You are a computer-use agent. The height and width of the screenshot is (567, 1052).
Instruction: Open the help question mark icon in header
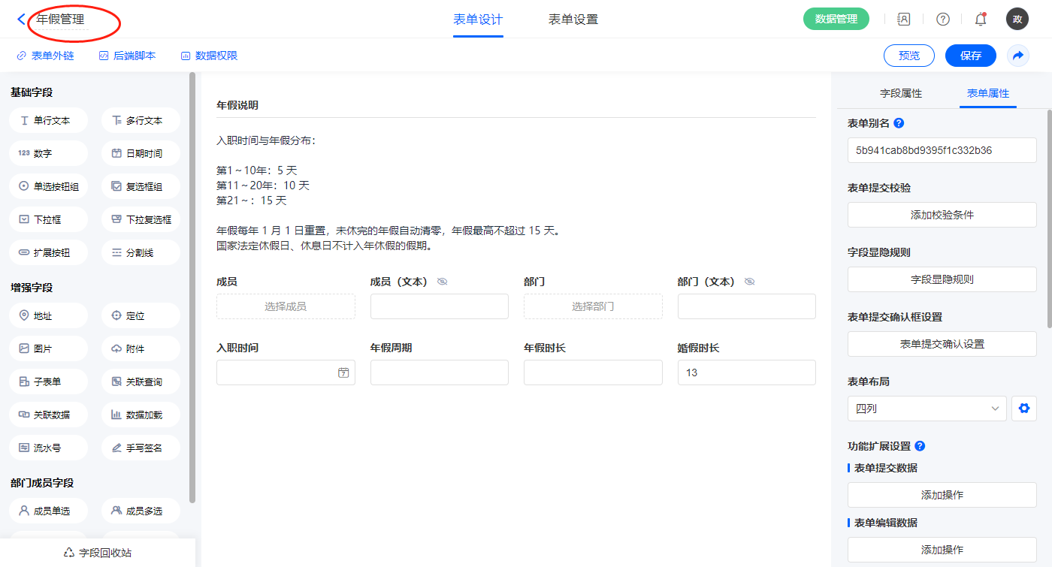pos(942,20)
